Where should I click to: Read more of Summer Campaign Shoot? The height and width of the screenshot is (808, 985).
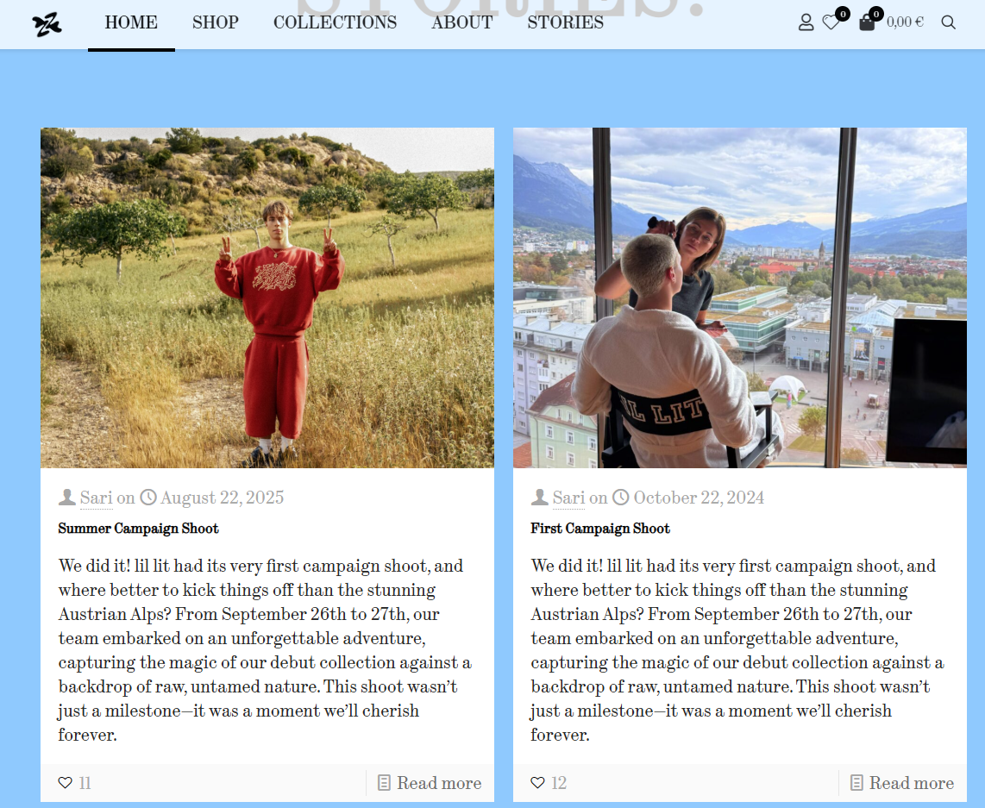[x=430, y=783]
